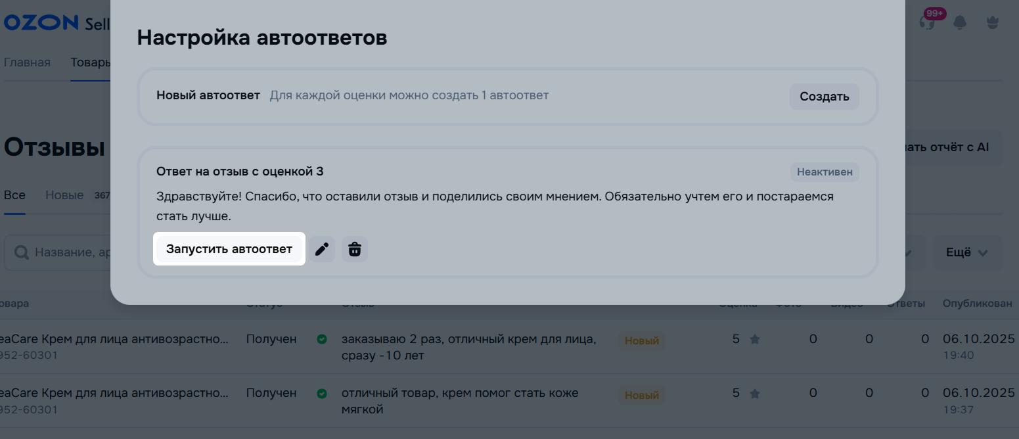The width and height of the screenshot is (1019, 439).
Task: Click the magnifier icon in the reviews search
Action: 22,253
